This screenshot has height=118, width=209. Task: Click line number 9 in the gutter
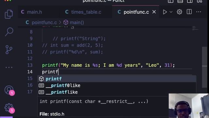[31, 39]
